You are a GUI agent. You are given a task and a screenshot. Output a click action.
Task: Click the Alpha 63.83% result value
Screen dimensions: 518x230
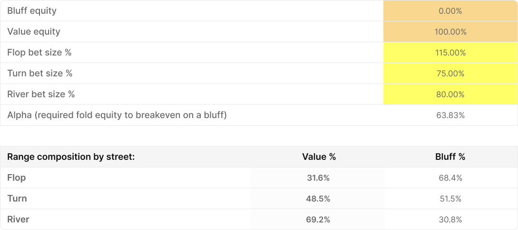tap(450, 115)
